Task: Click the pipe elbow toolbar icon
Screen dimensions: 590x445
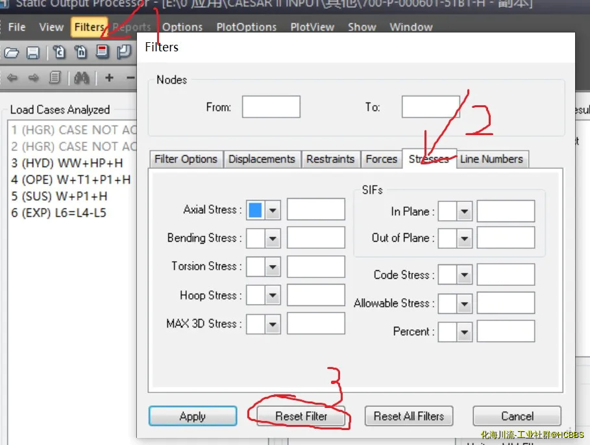Action: 123,53
